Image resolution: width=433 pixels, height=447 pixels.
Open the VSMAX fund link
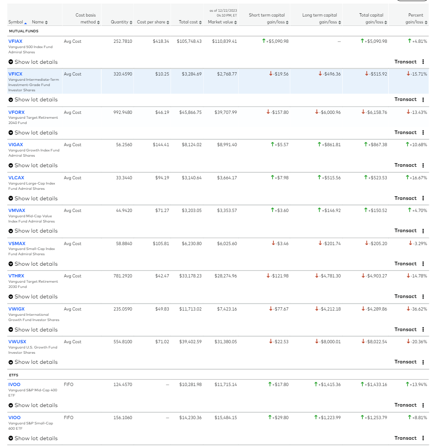(x=17, y=244)
